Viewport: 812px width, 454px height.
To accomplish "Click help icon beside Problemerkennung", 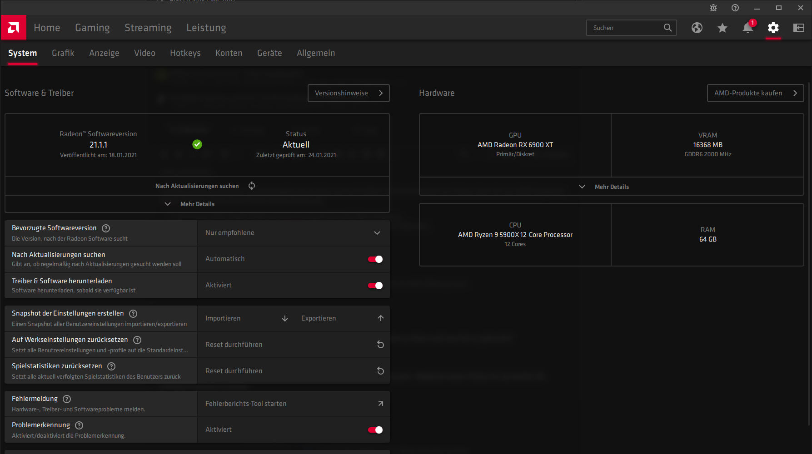I will [79, 425].
